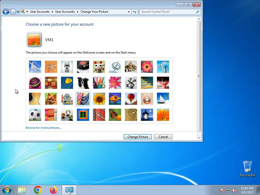Navigate to first User Accounts breadcrumb
The height and width of the screenshot is (195, 260).
coord(40,12)
